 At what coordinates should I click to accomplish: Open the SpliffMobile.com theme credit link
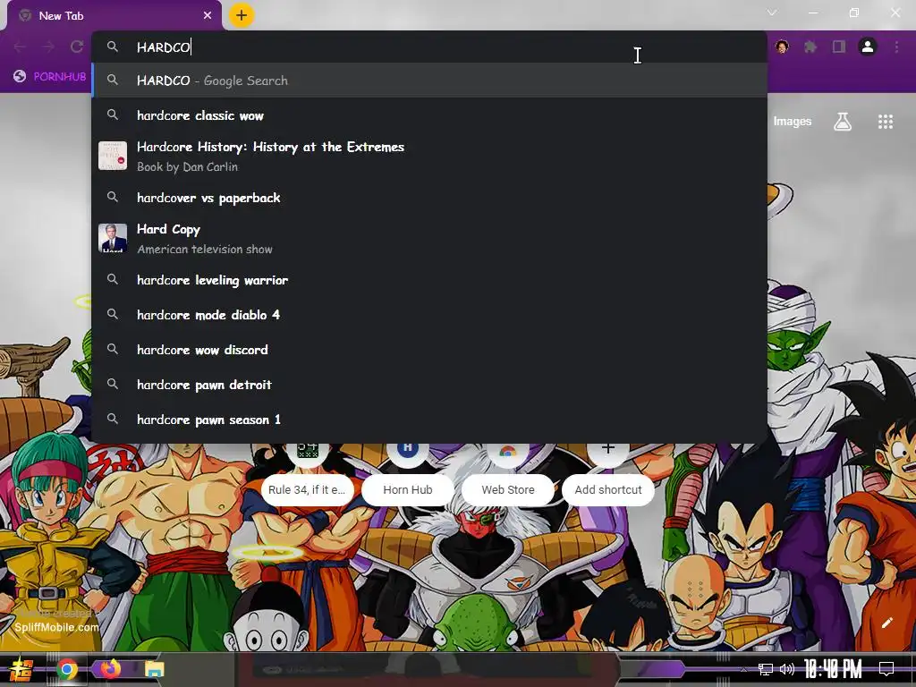(x=56, y=627)
